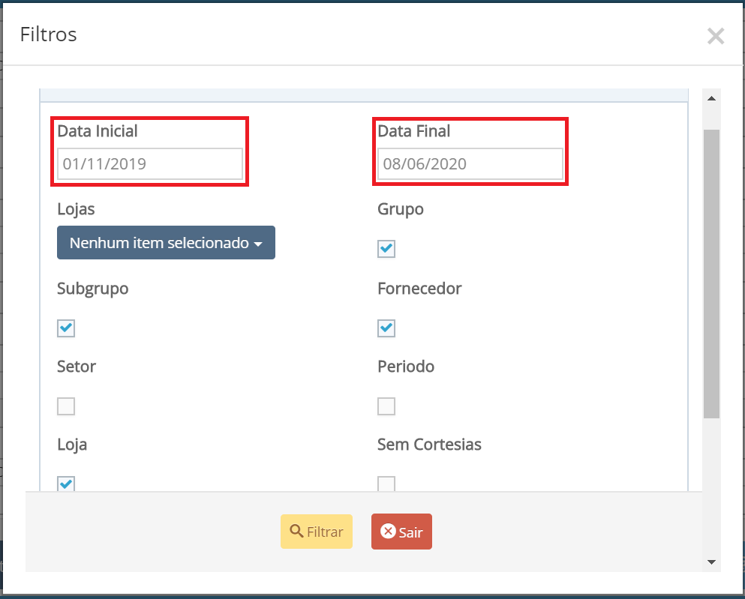Viewport: 745px width, 599px height.
Task: Click the Data Final label
Action: [x=414, y=131]
